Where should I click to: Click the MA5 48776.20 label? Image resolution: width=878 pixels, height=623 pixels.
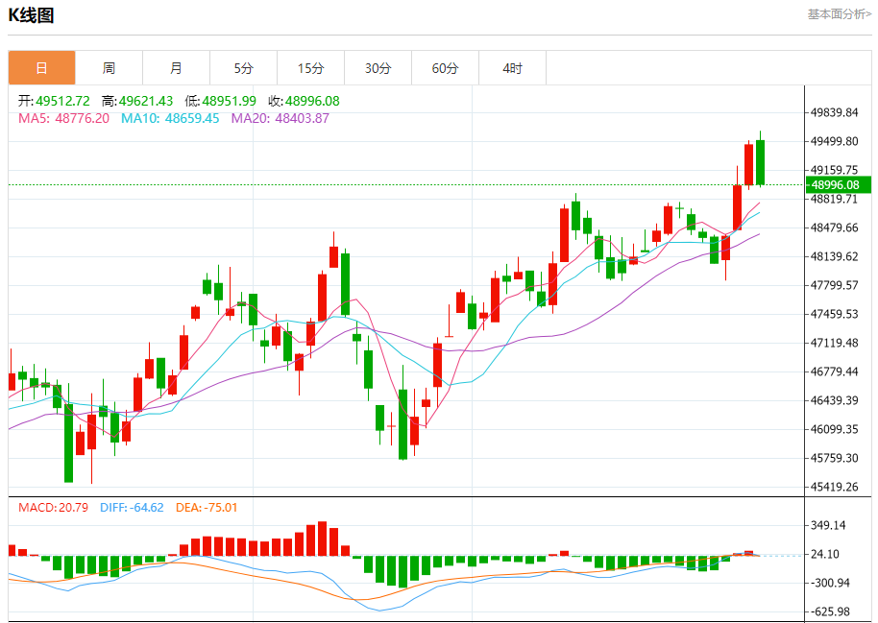[63, 119]
